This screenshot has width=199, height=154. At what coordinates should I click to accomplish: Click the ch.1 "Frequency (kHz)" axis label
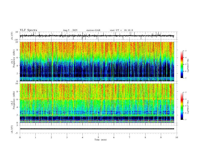[14, 58]
